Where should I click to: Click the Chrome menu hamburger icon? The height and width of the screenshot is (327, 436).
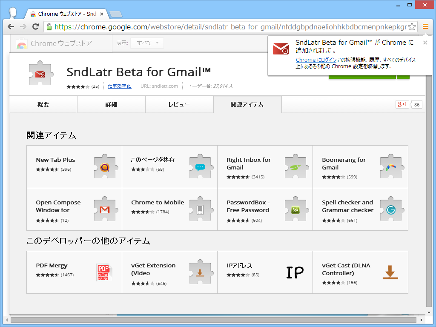[425, 26]
